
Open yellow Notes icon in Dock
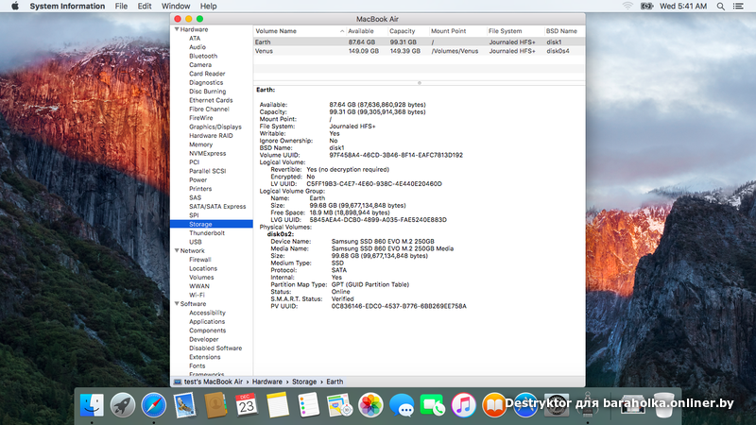tap(278, 405)
